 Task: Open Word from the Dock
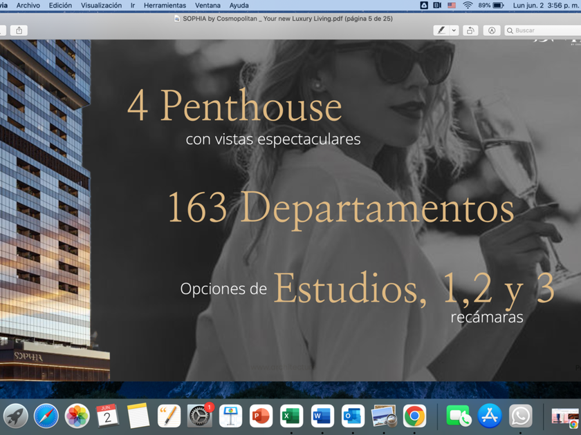[x=322, y=416]
